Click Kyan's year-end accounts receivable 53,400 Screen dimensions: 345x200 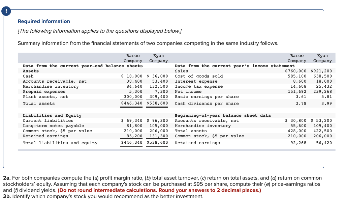click(160, 81)
